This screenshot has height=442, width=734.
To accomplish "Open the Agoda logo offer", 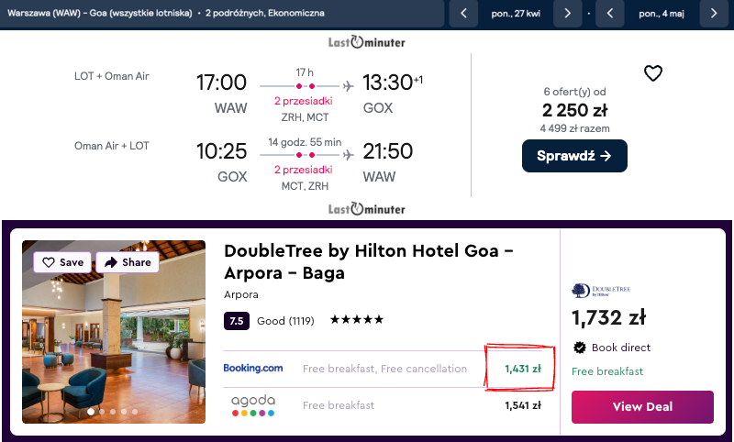I will (253, 405).
